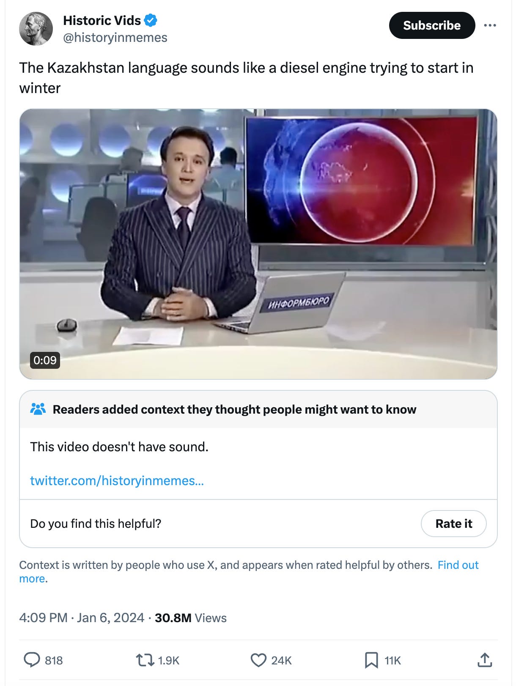This screenshot has width=516, height=686.
Task: Bookmark the post using bookmark icon
Action: (371, 660)
